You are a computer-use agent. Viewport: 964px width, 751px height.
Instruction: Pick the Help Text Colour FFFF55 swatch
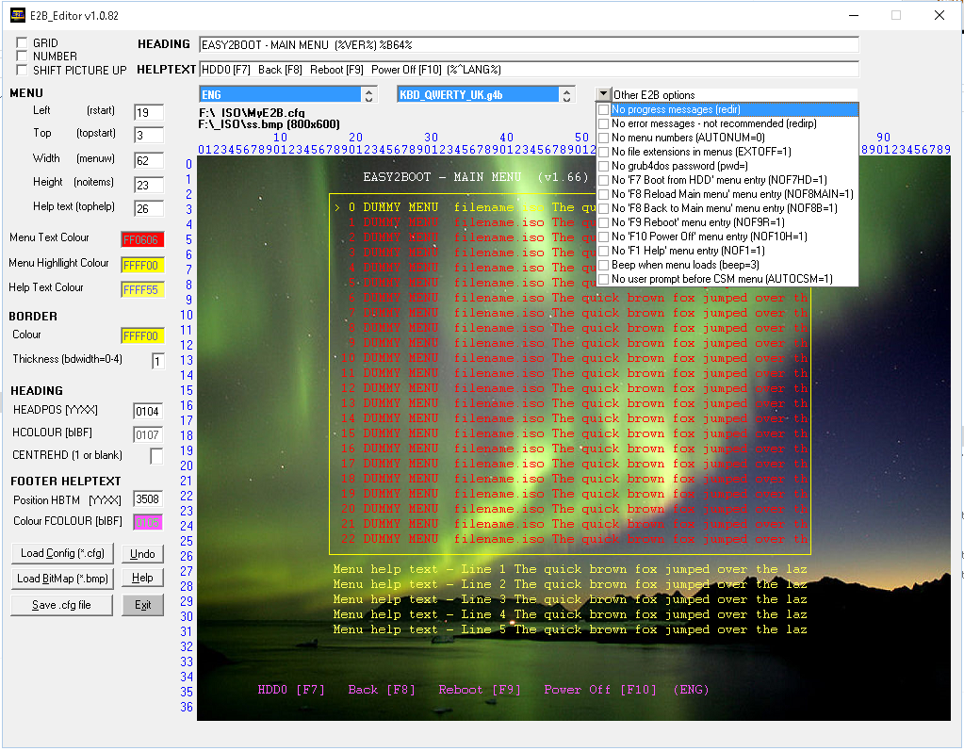142,289
